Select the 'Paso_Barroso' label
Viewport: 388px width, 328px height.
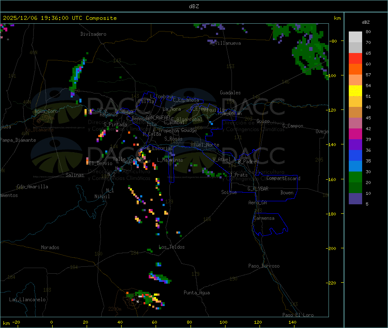click(x=264, y=266)
